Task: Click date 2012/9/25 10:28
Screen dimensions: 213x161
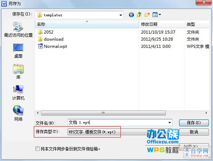Action: 157,39
